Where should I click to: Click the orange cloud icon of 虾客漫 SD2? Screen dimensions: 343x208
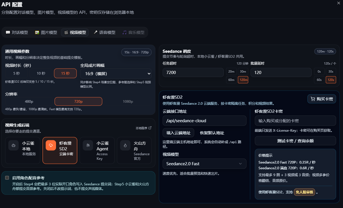tap(51, 145)
